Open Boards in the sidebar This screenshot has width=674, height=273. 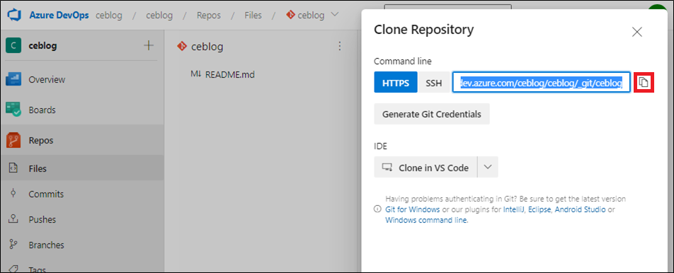(x=81, y=110)
